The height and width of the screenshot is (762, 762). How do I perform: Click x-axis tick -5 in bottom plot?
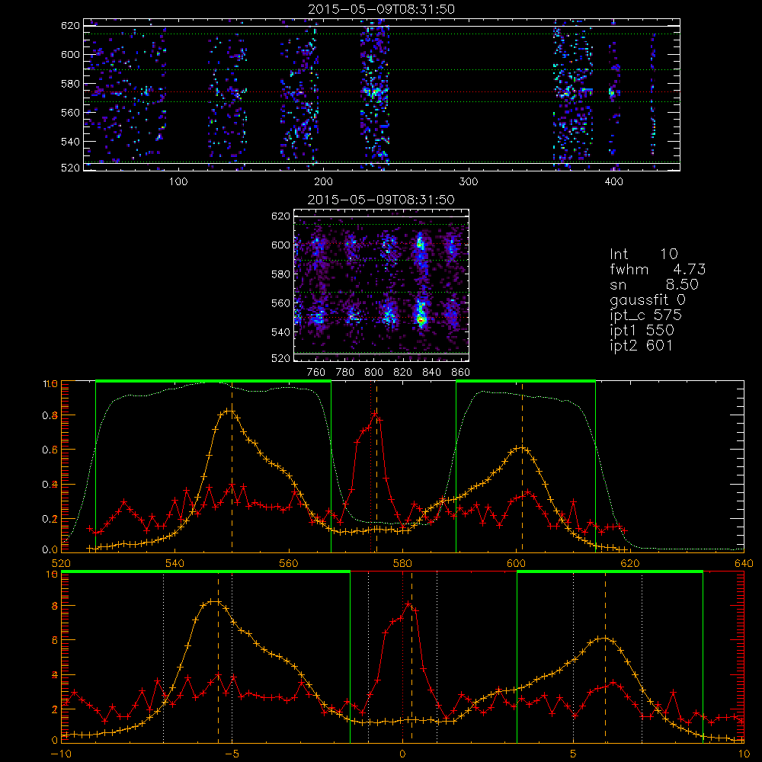coord(232,754)
